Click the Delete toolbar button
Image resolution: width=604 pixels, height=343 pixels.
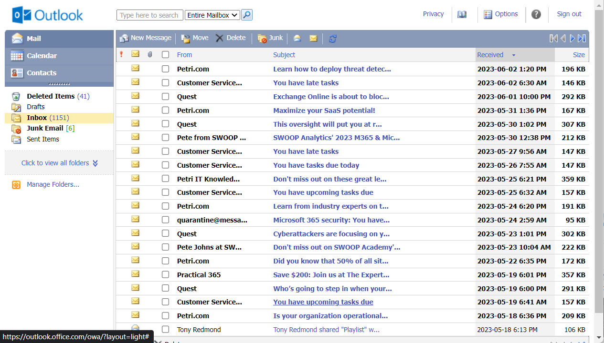[231, 38]
